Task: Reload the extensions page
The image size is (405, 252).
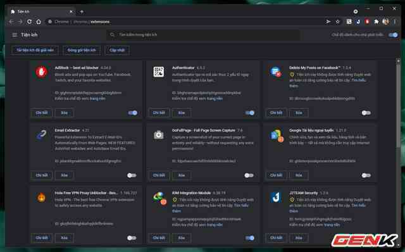Action: pos(30,22)
